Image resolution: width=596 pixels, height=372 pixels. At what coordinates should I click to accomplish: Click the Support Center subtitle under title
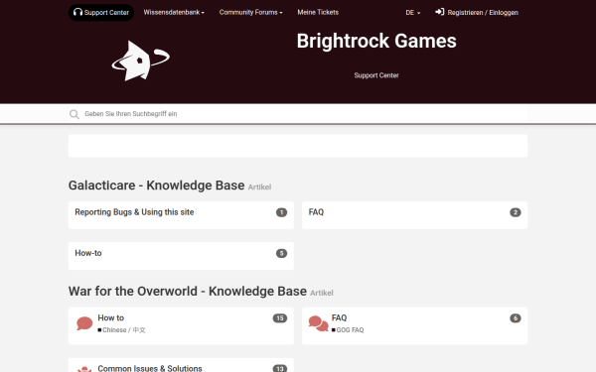[376, 75]
